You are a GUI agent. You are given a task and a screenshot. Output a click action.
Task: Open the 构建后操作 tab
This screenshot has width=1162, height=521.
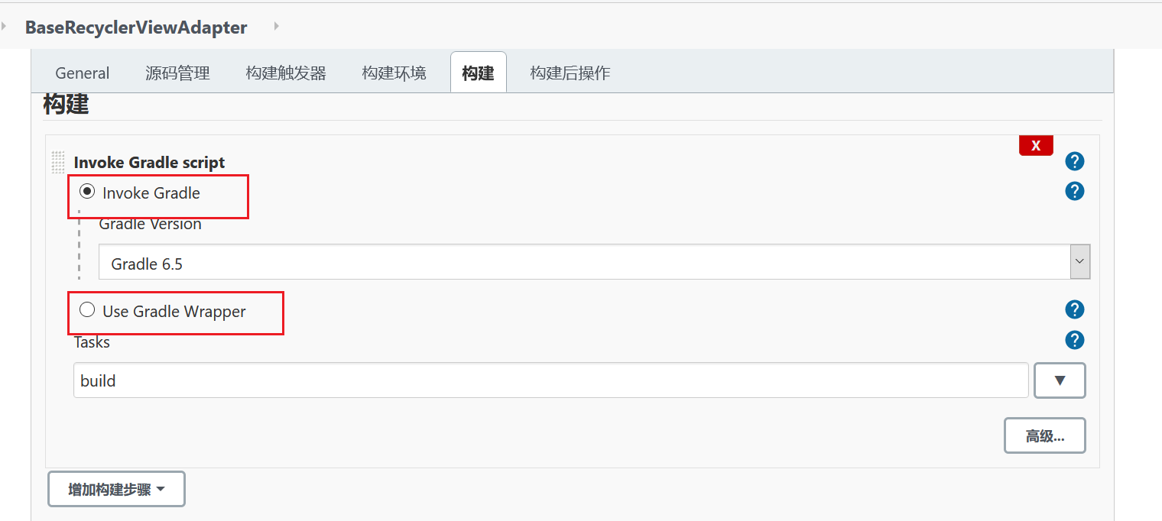570,73
